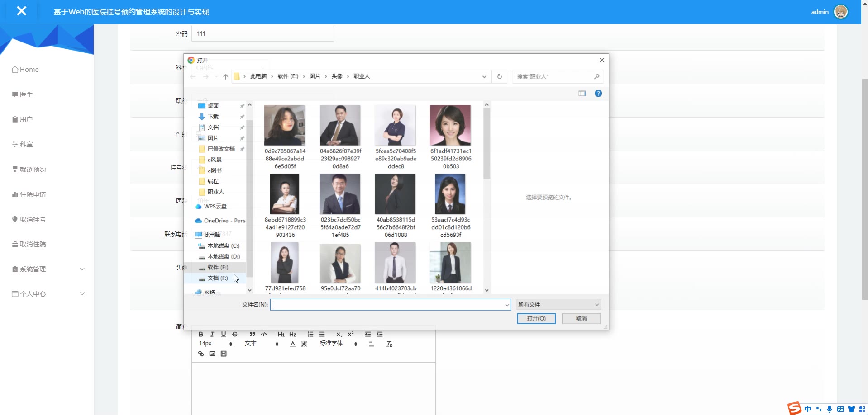
Task: Insert a blockquote in the editor
Action: (253, 334)
